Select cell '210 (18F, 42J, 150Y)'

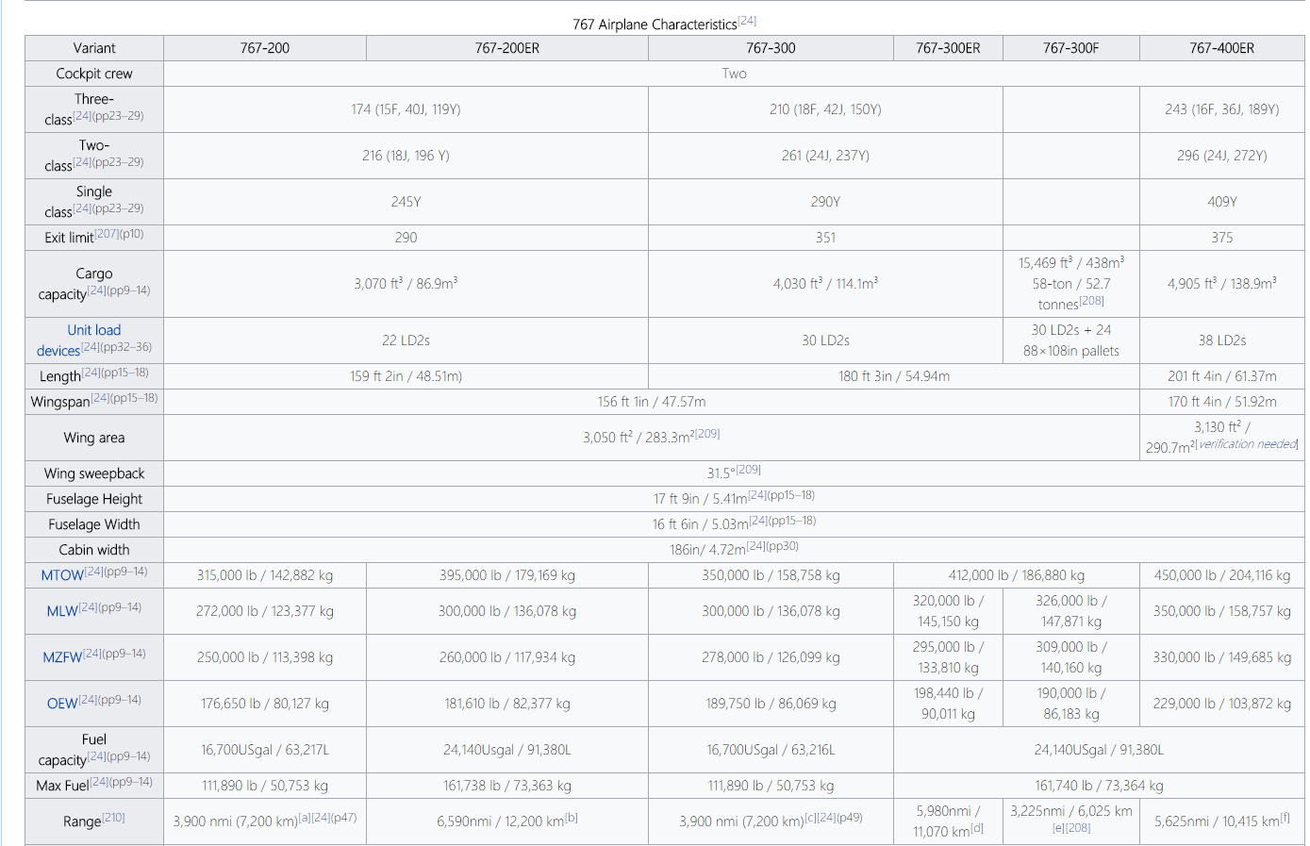(x=825, y=109)
